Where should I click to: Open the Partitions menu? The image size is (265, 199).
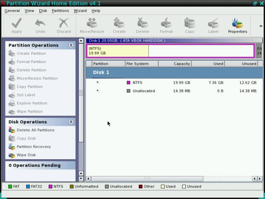tap(60, 11)
